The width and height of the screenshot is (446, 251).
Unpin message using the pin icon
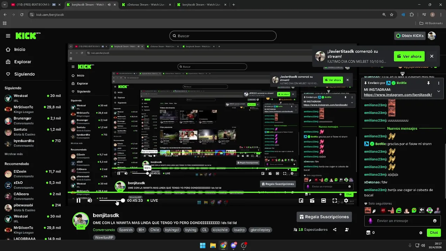click(429, 83)
